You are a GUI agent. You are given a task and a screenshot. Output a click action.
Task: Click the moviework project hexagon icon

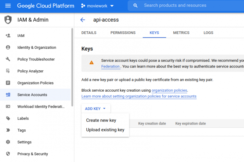click(x=83, y=6)
